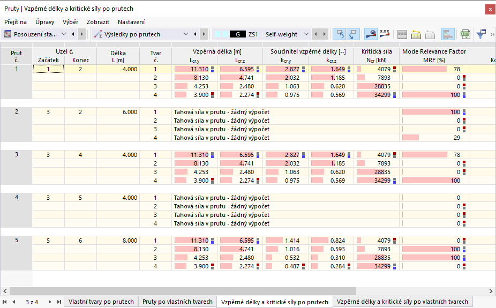
Task: Select previous load case arrow beside Self-weight
Action: coord(315,34)
